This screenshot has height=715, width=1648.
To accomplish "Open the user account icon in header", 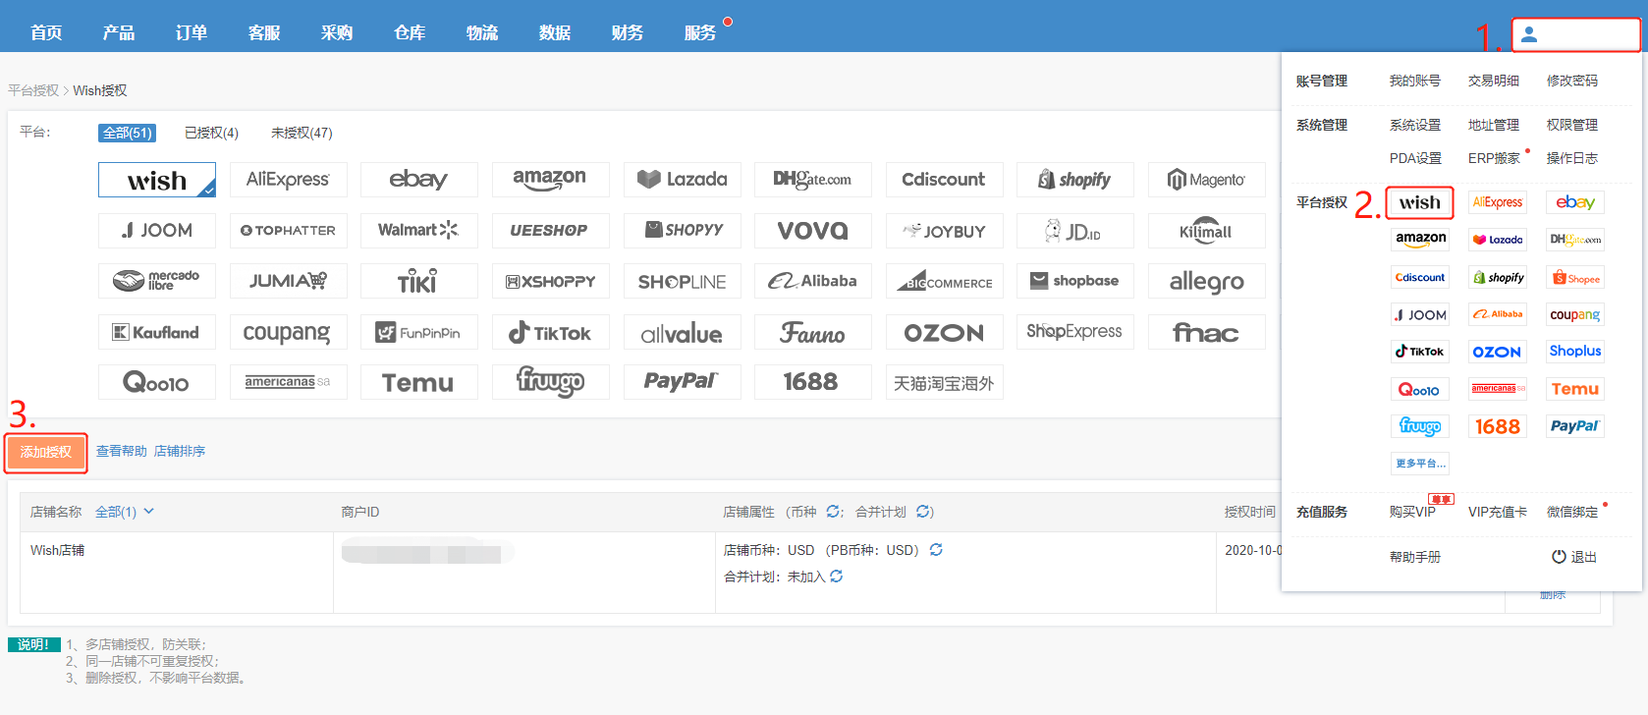I will [1529, 35].
